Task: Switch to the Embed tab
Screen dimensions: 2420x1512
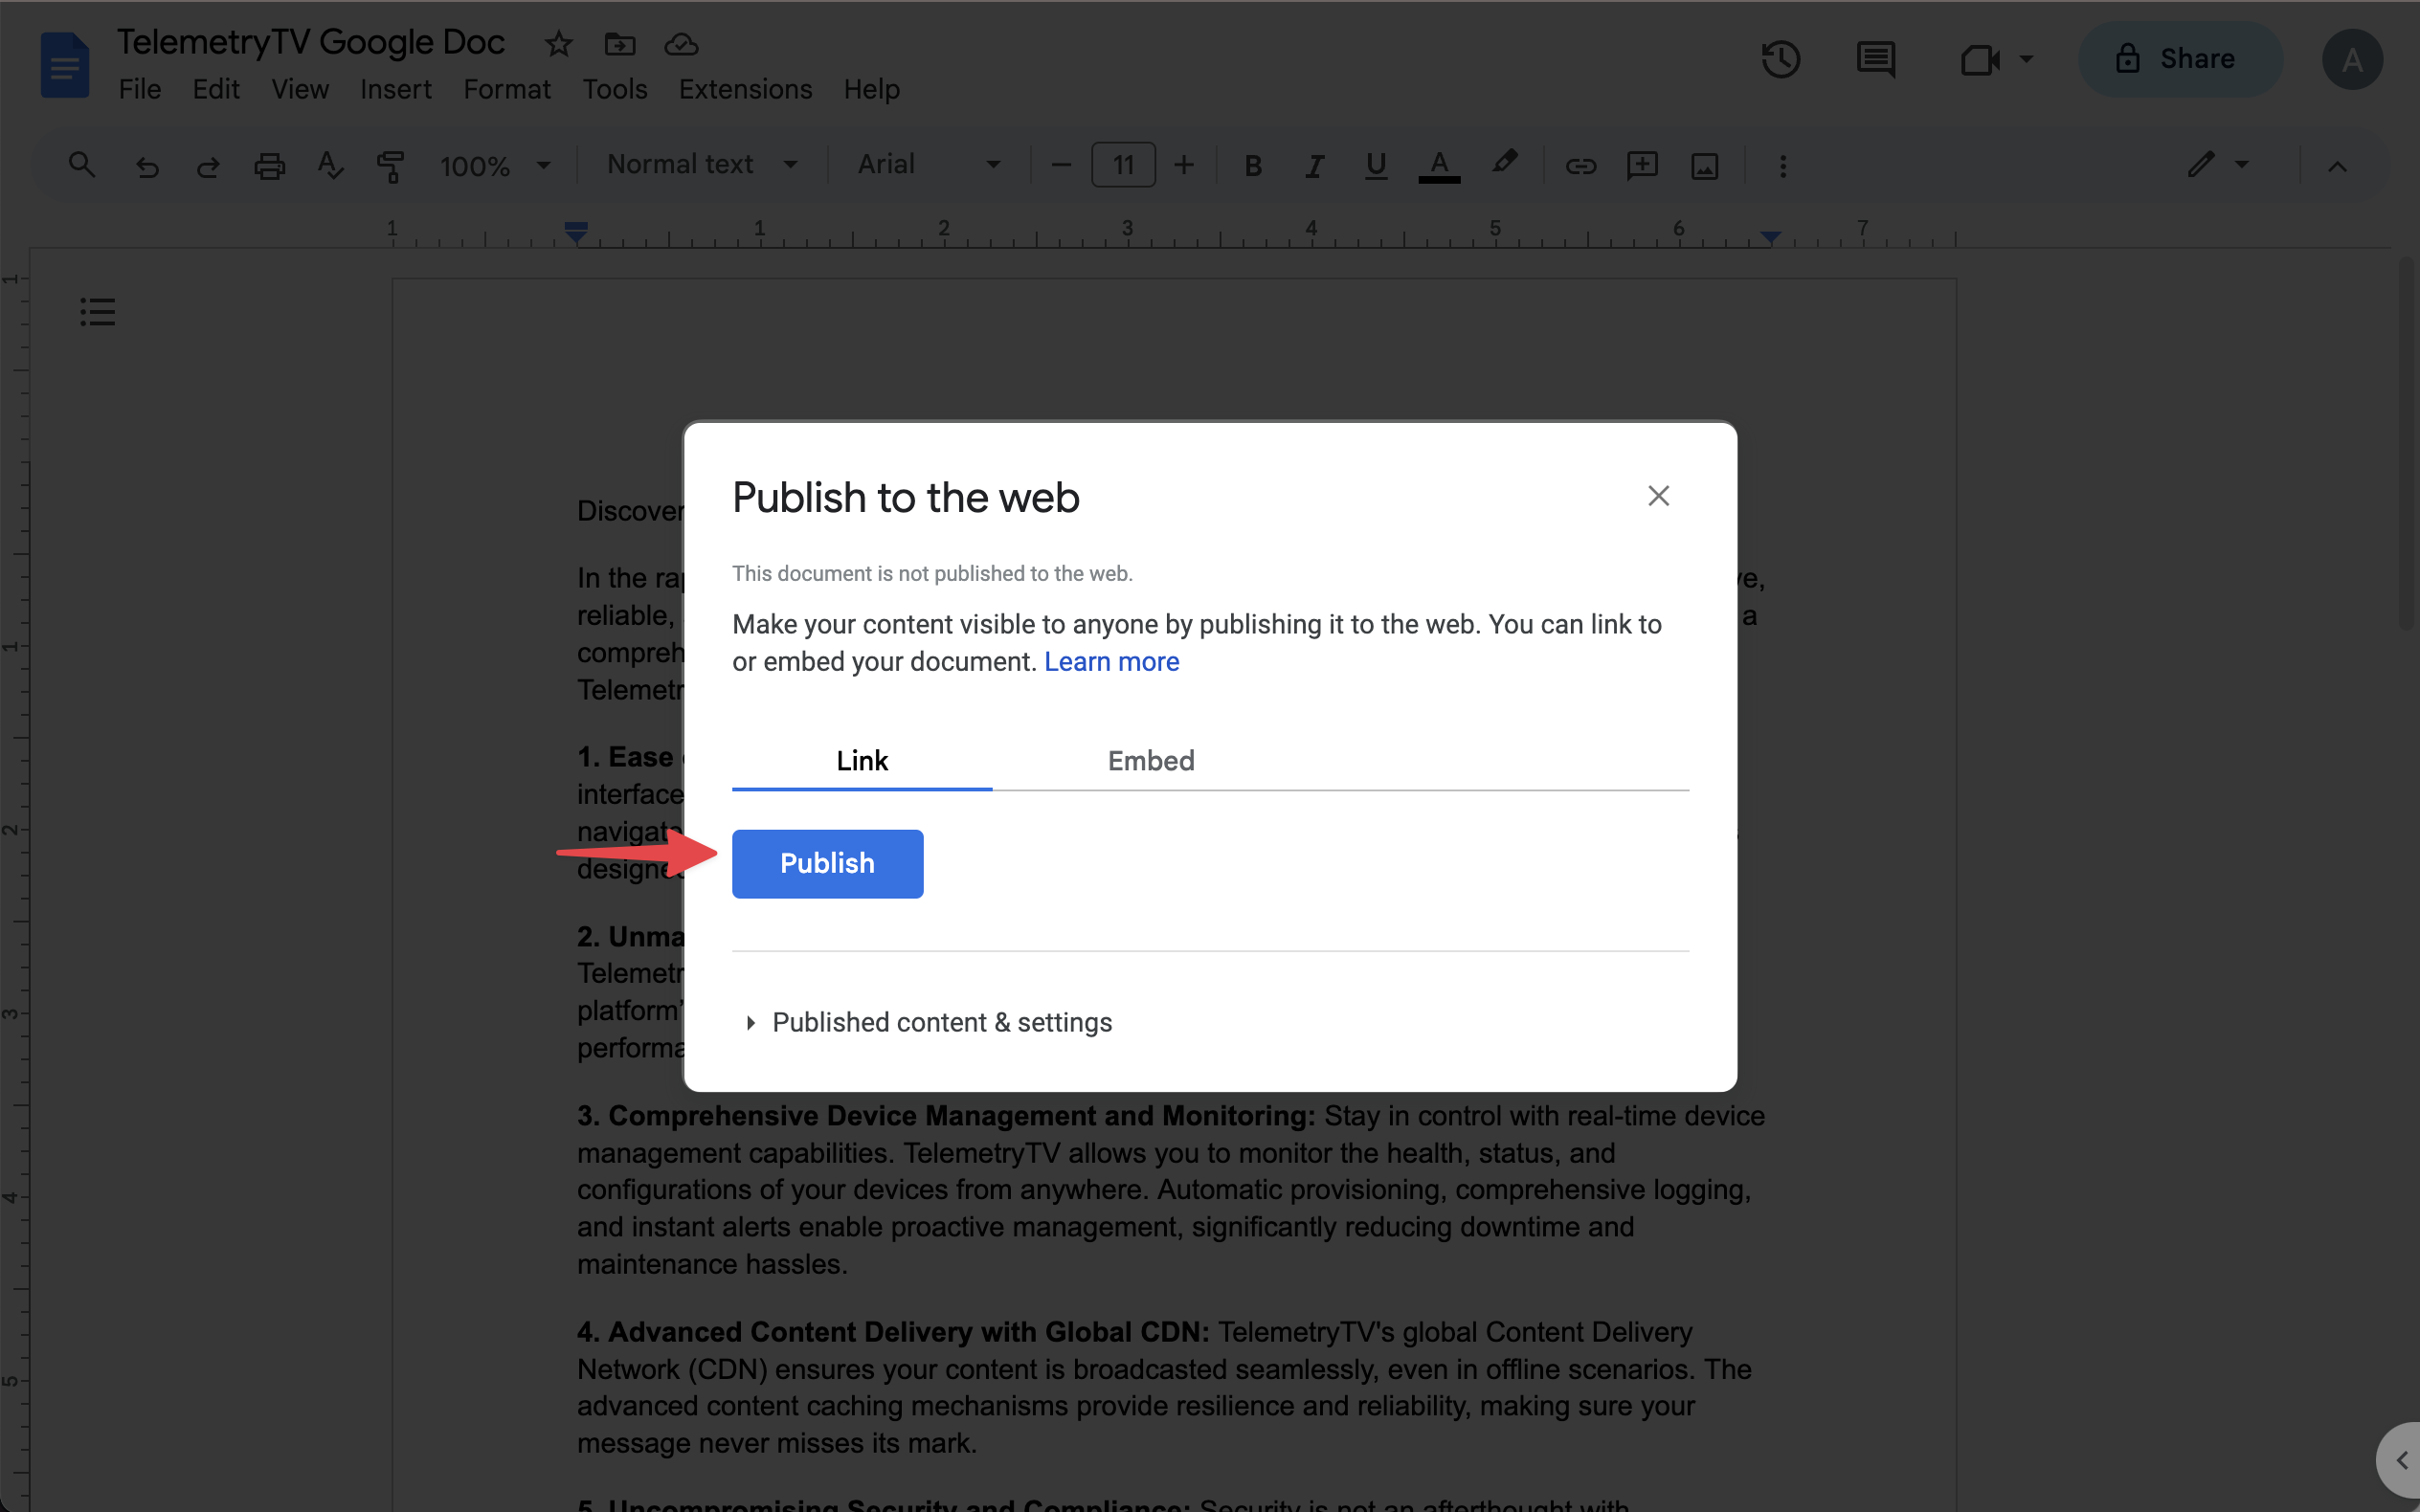Action: click(1150, 761)
